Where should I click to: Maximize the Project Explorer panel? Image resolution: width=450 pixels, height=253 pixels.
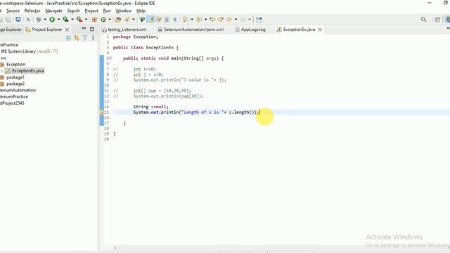click(92, 29)
